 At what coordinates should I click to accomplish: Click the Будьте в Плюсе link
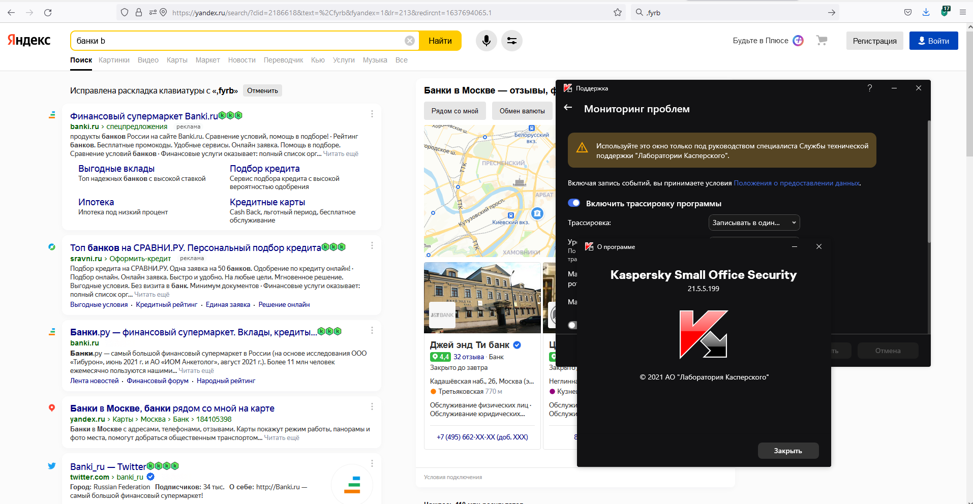coord(761,41)
